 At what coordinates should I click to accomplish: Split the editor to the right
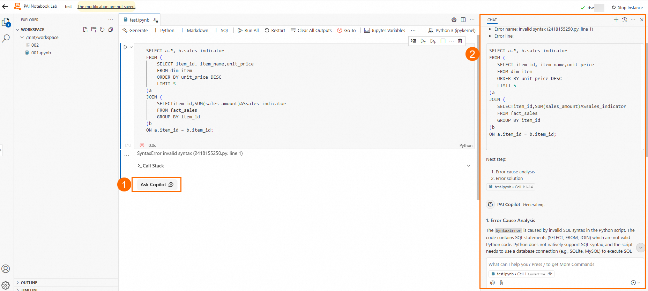463,20
